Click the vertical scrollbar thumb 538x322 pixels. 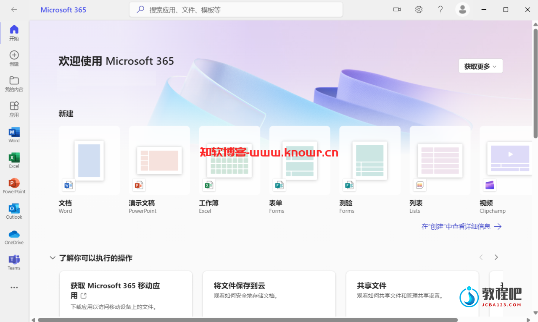tap(535, 83)
